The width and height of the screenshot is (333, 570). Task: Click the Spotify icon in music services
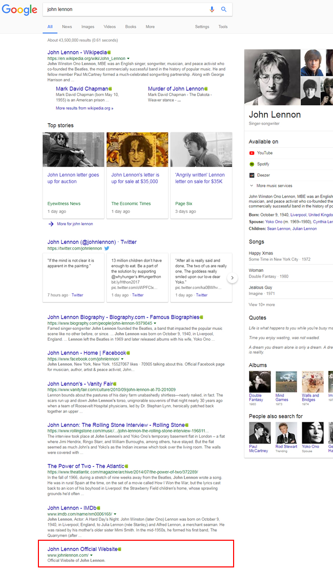252,164
